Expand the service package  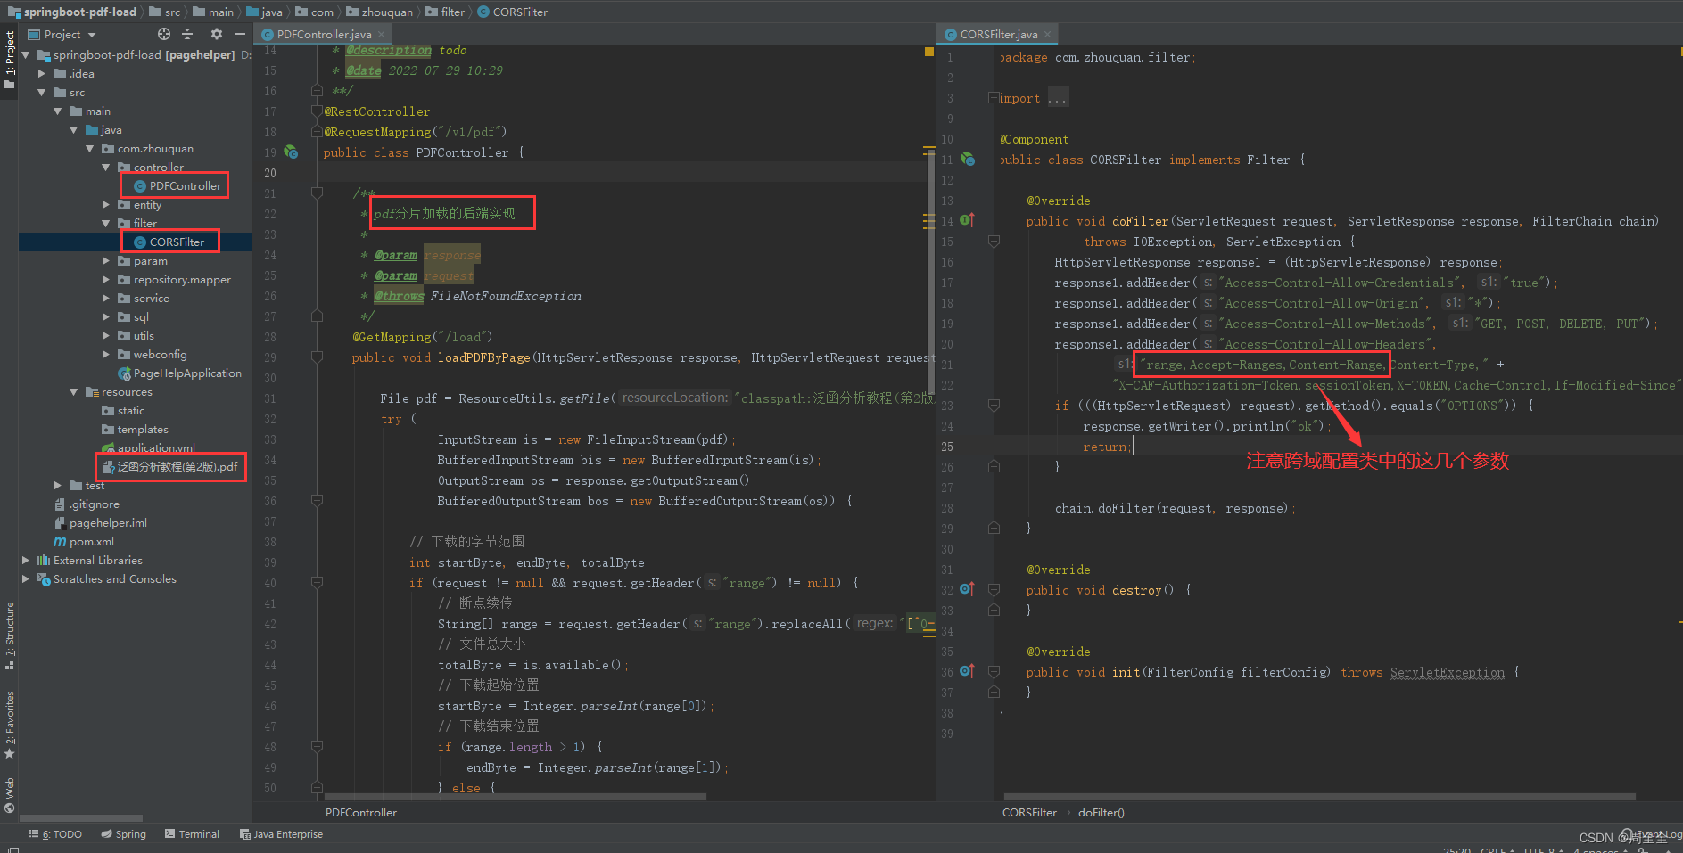106,298
